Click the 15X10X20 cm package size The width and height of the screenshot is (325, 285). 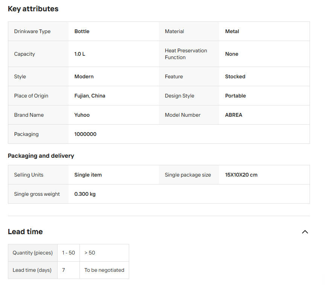coord(241,175)
